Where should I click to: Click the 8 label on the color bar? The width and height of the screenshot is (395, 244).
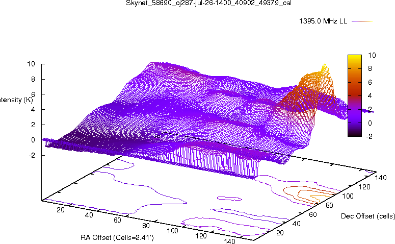pos(370,68)
